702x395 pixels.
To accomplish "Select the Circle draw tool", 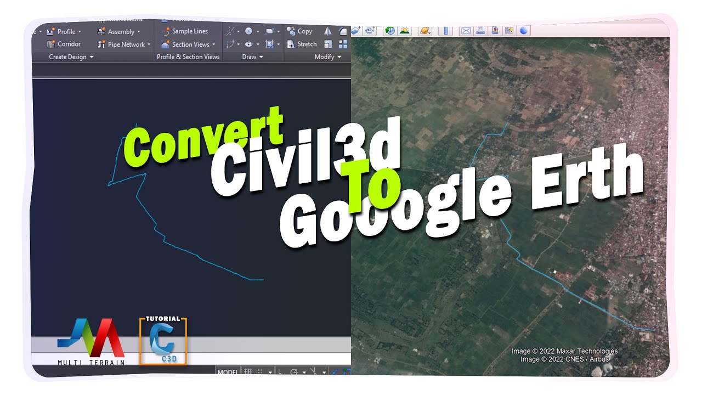I will [x=249, y=31].
